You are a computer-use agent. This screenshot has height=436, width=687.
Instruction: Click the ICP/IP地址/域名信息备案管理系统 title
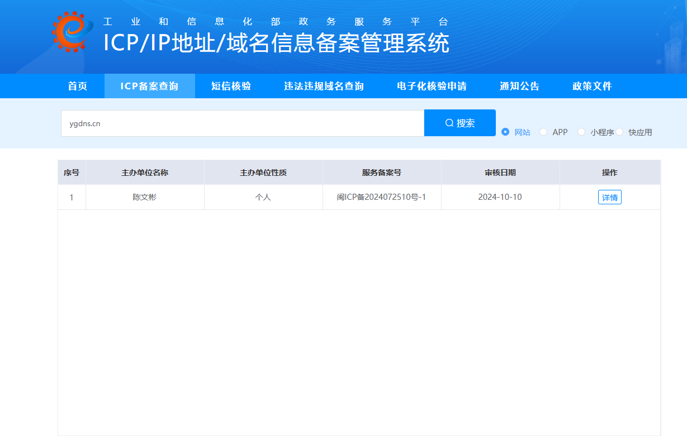(x=277, y=43)
